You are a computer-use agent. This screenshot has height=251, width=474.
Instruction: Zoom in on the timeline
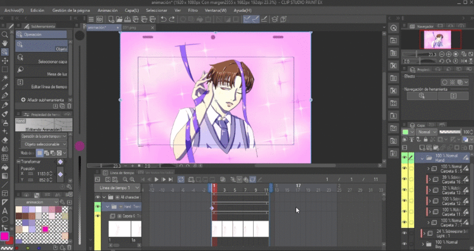[x=132, y=179]
